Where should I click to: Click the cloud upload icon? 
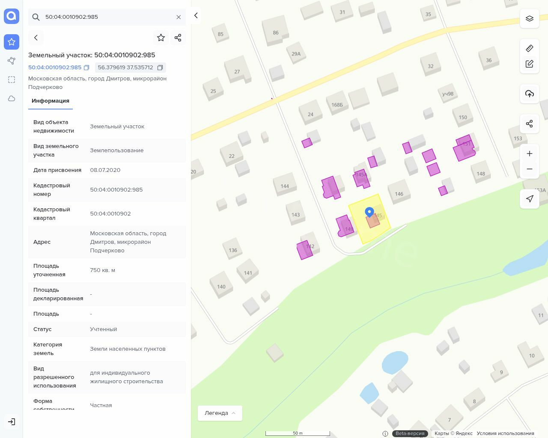[x=530, y=94]
